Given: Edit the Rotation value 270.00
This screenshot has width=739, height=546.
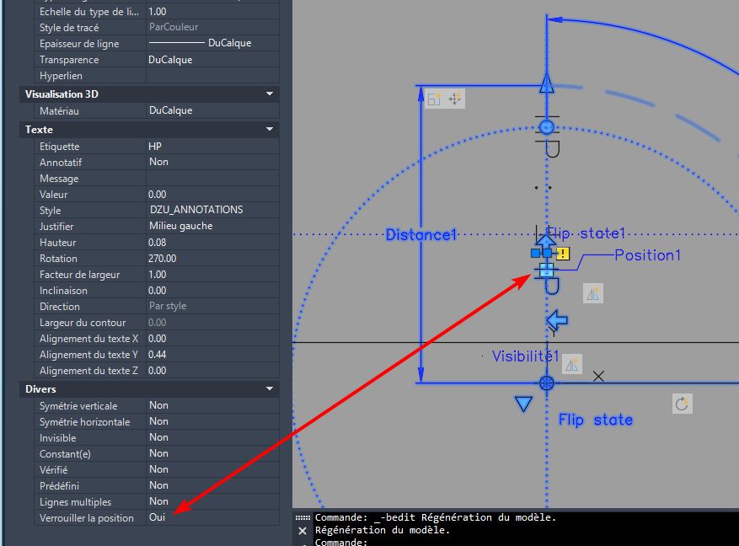Looking at the screenshot, I should pos(212,259).
